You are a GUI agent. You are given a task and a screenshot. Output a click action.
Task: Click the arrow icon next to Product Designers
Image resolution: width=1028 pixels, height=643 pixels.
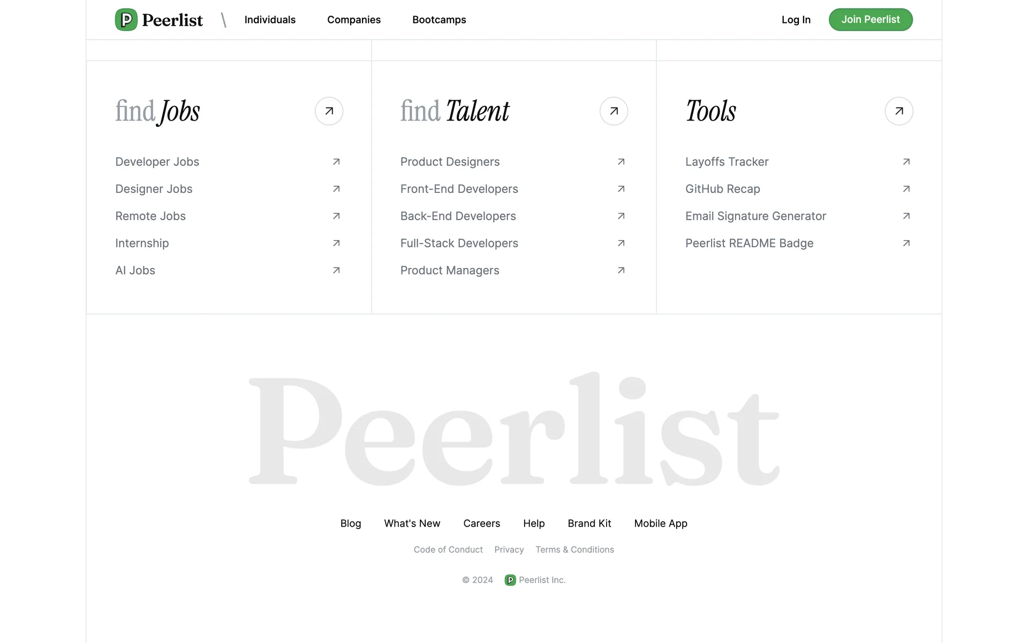[621, 162]
